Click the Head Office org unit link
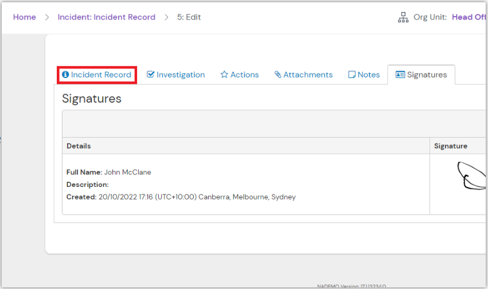The height and width of the screenshot is (289, 488). point(469,17)
